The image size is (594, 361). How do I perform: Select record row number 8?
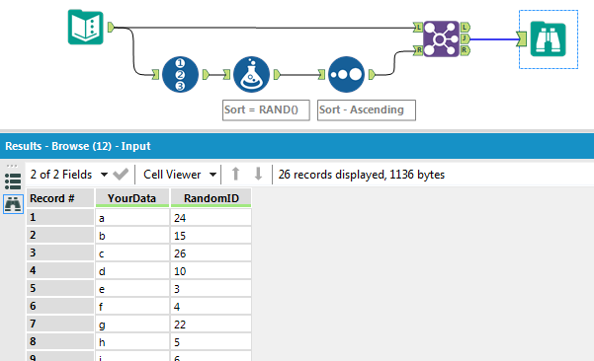[60, 342]
